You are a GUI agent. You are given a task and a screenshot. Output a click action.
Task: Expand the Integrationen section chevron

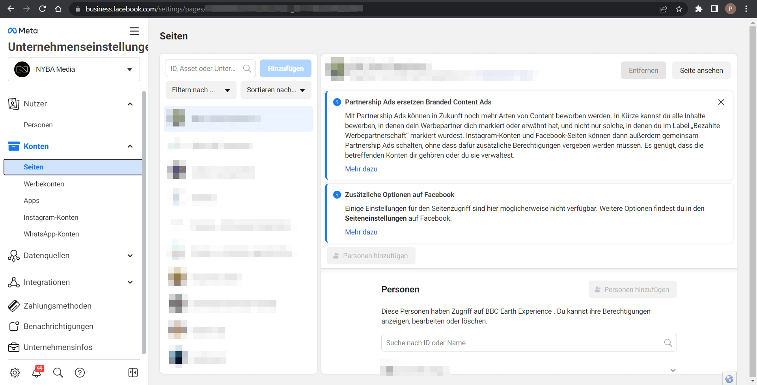(130, 282)
